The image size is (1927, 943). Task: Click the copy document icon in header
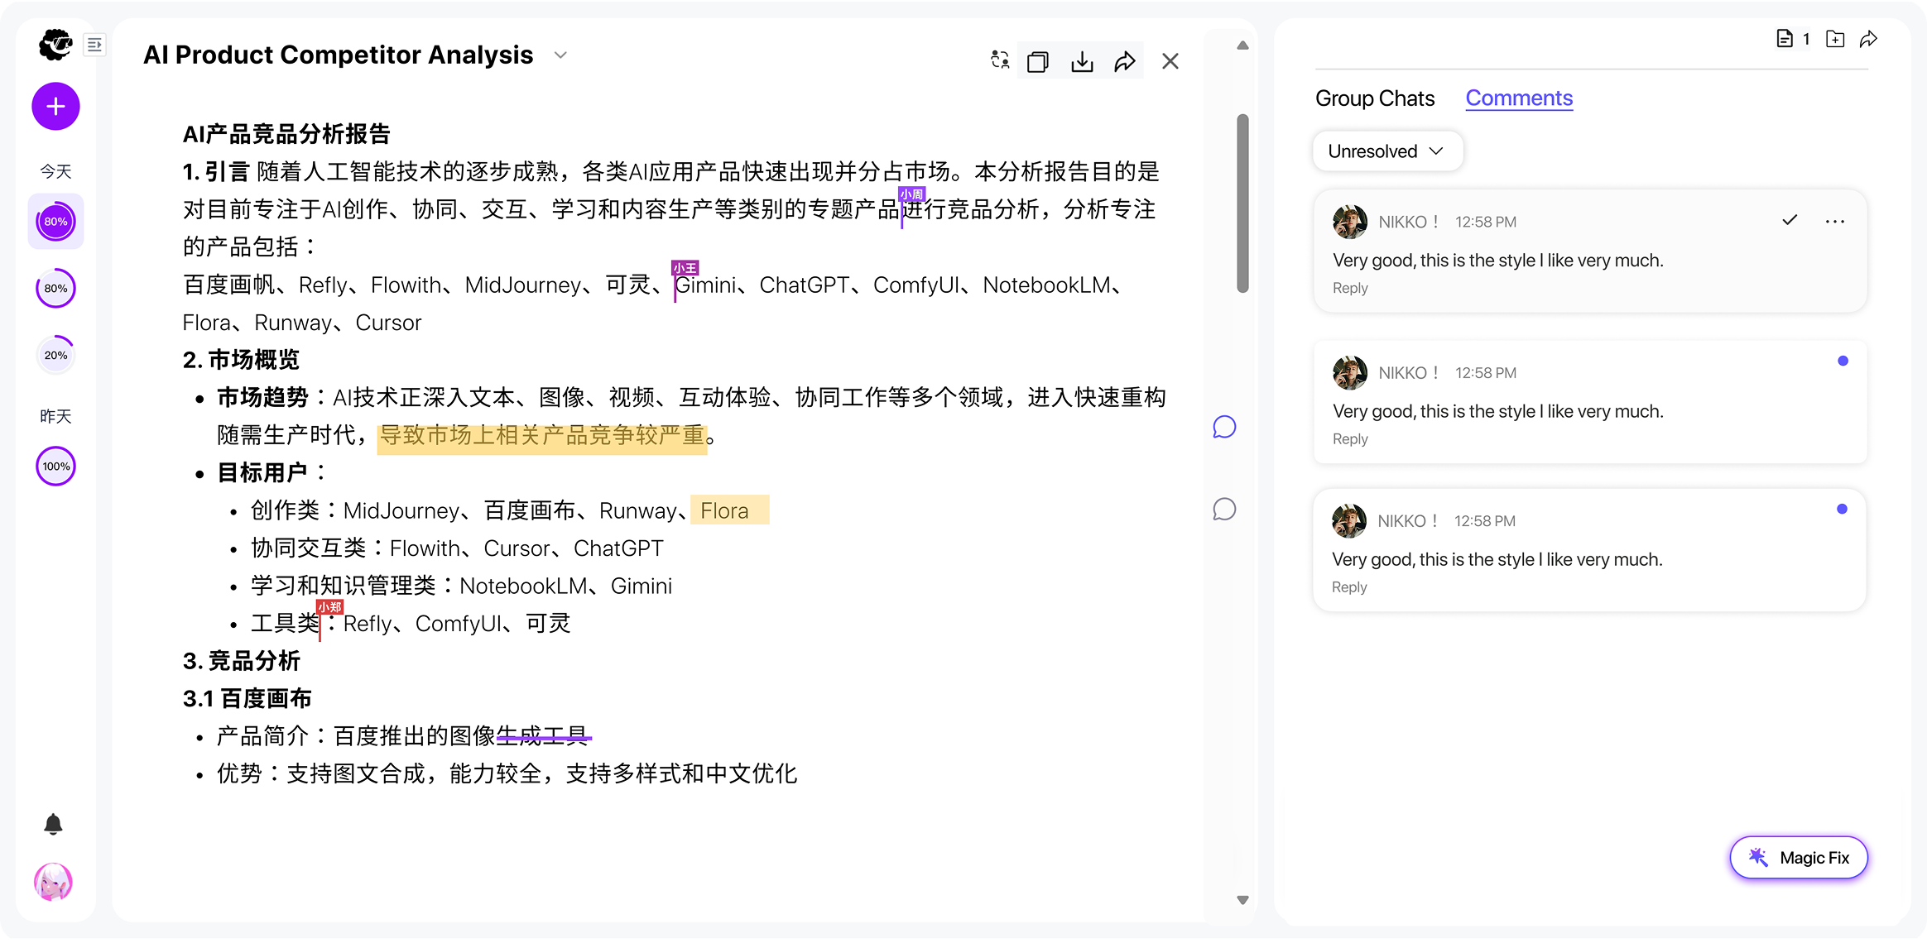(1037, 62)
